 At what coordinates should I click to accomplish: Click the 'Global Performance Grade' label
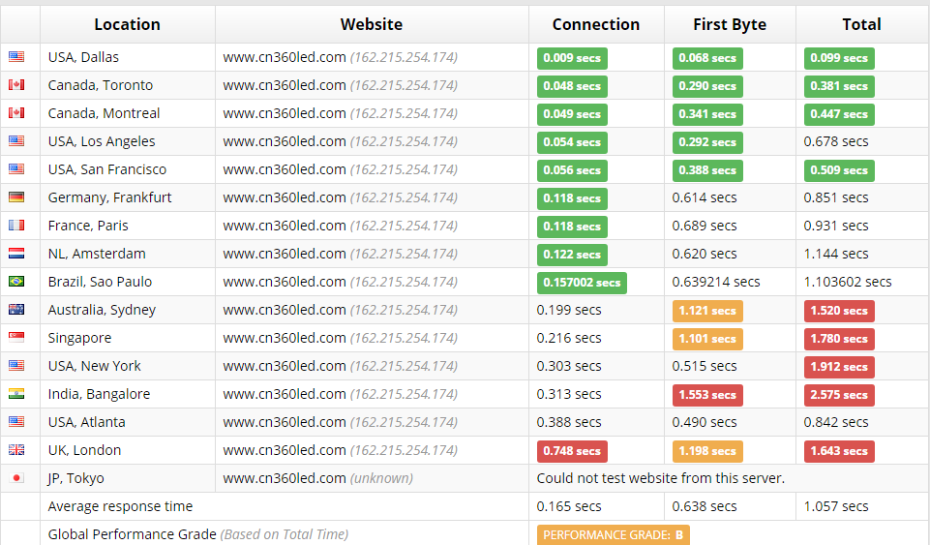click(x=132, y=534)
